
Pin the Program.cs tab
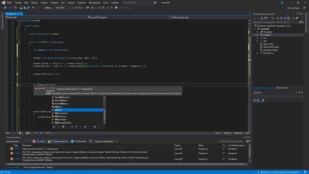click(x=18, y=14)
